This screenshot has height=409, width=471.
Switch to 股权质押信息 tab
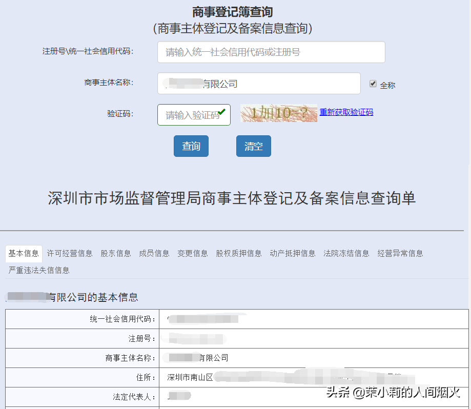click(x=239, y=253)
